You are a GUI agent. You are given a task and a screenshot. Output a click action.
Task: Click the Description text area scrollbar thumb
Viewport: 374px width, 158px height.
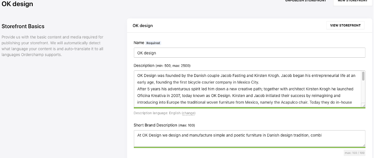tap(363, 76)
